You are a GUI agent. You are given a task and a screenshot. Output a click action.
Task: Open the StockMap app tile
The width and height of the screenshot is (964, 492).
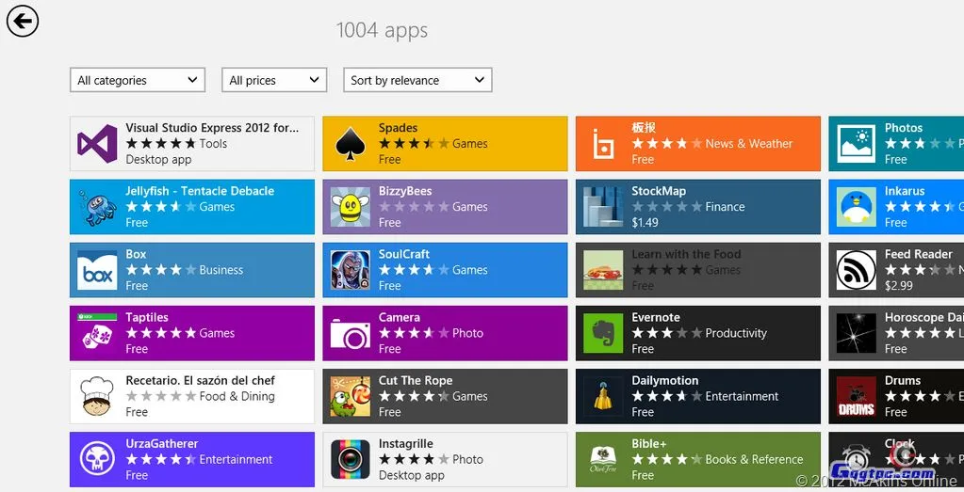click(x=697, y=207)
